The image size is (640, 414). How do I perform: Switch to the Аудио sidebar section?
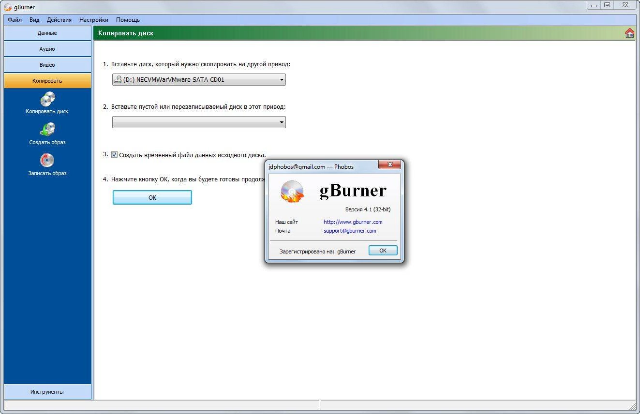click(47, 49)
